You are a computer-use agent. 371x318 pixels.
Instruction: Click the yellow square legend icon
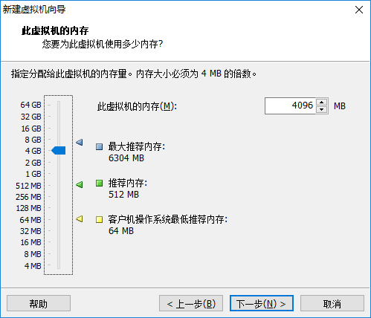[100, 219]
